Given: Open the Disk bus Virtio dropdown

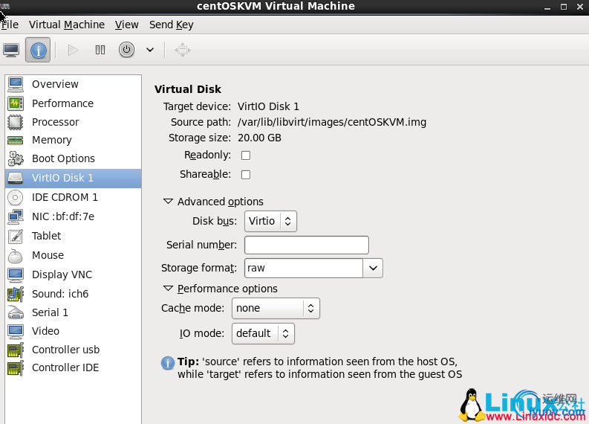Looking at the screenshot, I should tap(270, 221).
